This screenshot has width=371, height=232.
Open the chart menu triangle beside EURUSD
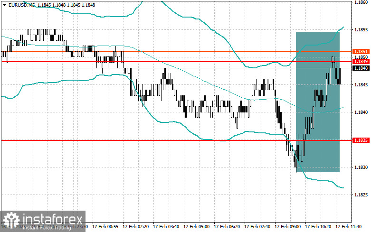point(4,5)
